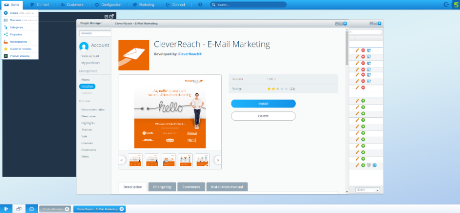The width and height of the screenshot is (460, 213).
Task: Open Customer reviews from the Items dropdown
Action: [x=20, y=49]
